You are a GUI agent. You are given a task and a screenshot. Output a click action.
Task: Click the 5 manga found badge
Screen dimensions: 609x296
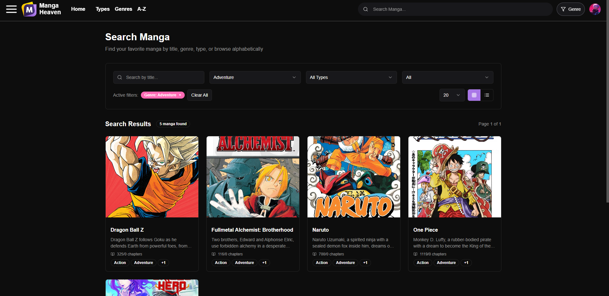point(173,124)
